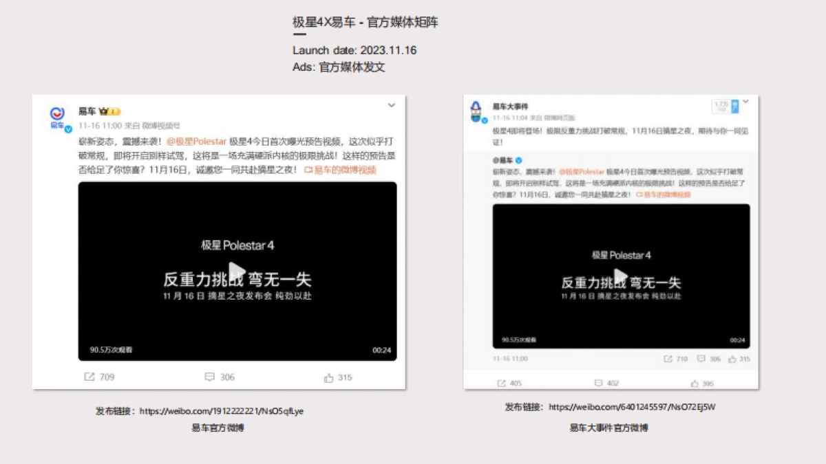Click the repost icon showing 405
Viewport: 826px width, 464px height.
point(502,382)
